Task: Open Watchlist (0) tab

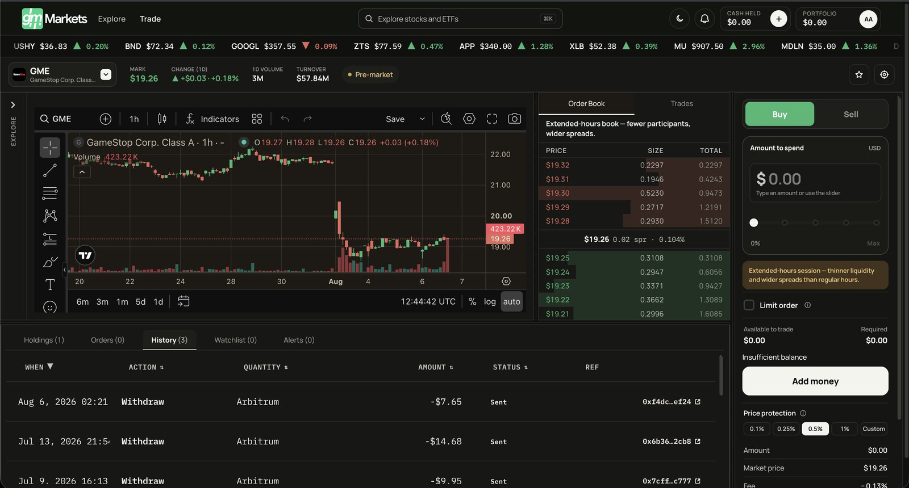Action: coord(235,340)
